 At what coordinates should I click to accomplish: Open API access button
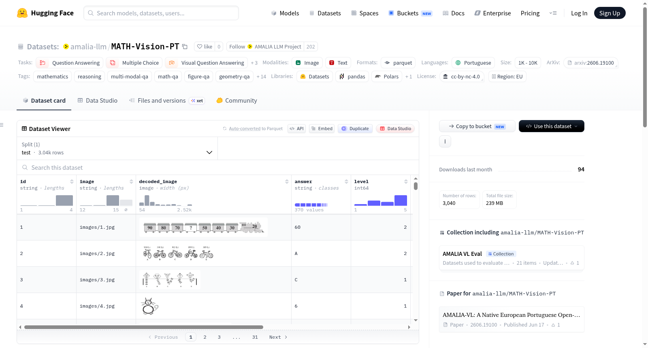coord(296,129)
